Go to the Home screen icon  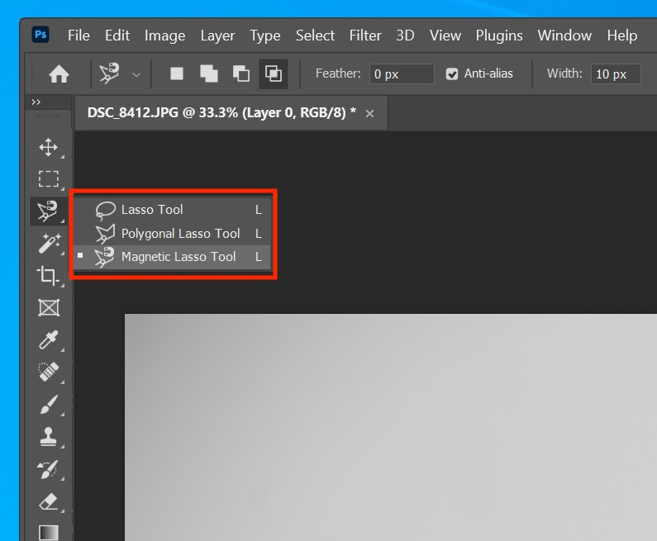coord(59,74)
